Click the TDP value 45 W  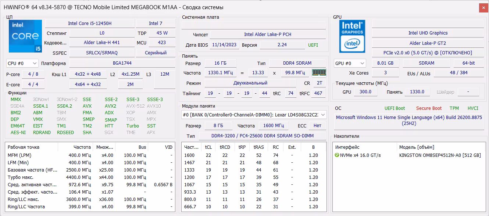point(162,33)
